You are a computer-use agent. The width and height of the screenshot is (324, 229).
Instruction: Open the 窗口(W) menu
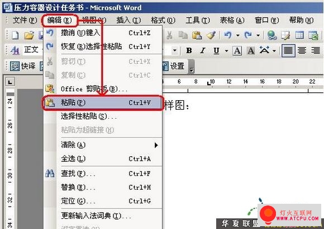coord(267,20)
